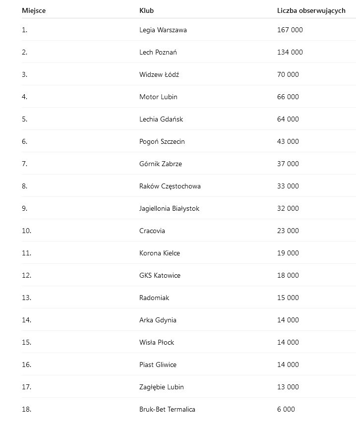
Task: Select the Bruk-Bet Termalica club name
Action: pos(167,409)
